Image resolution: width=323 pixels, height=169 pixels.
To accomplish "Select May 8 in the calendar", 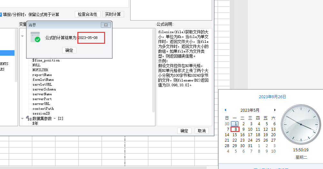I will coord(235,129).
